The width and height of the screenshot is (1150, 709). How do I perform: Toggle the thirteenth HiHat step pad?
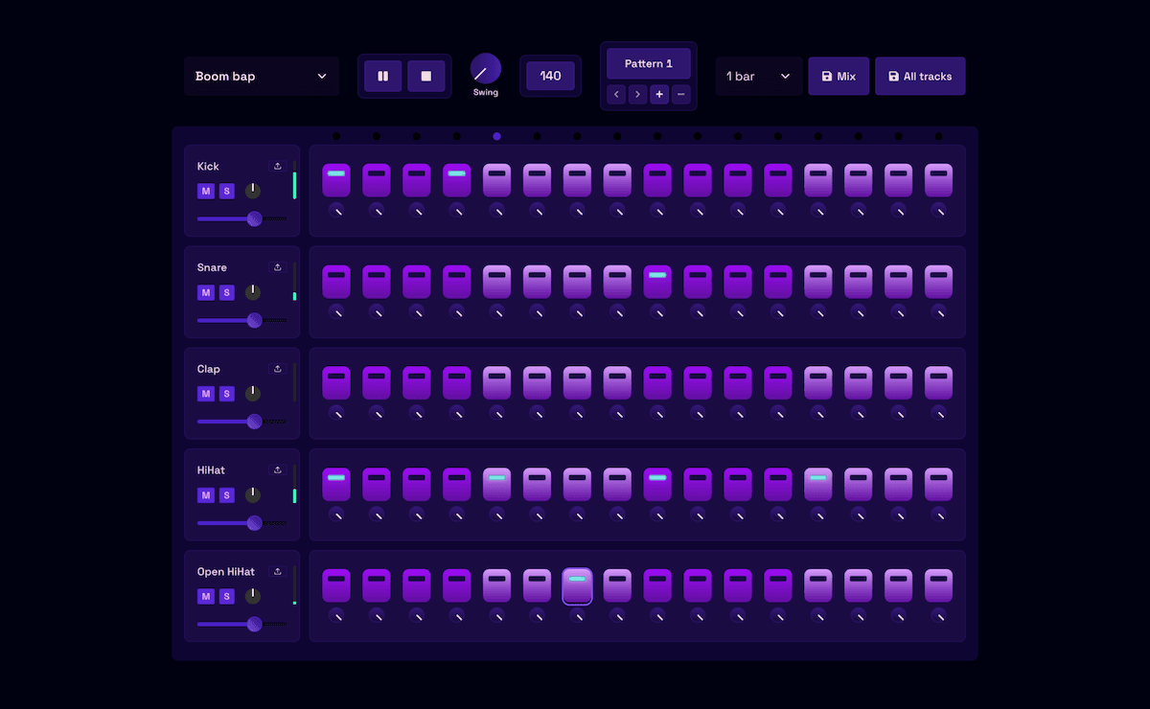coord(818,485)
